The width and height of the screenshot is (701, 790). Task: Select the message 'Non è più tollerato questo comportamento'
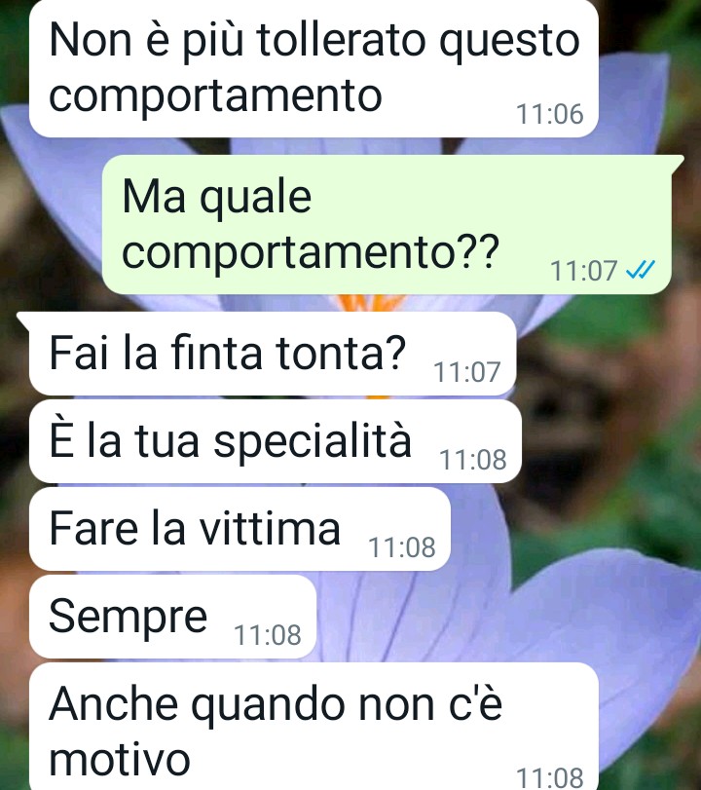pos(314,68)
